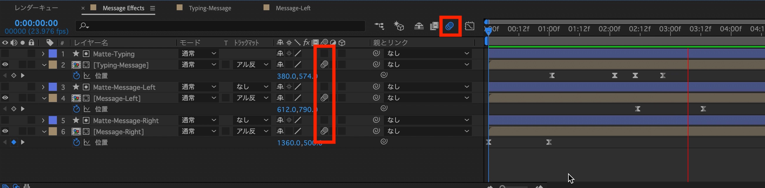Click the composition mini-flowchart icon

click(379, 26)
